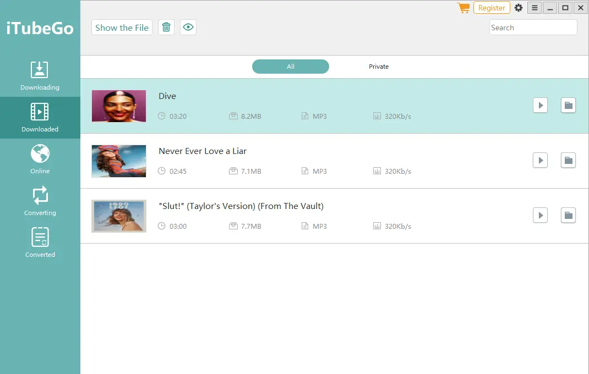
Task: Open the folder for Dive
Action: [x=568, y=105]
